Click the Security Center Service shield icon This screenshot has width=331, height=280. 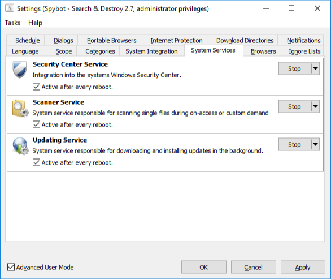[x=20, y=70]
